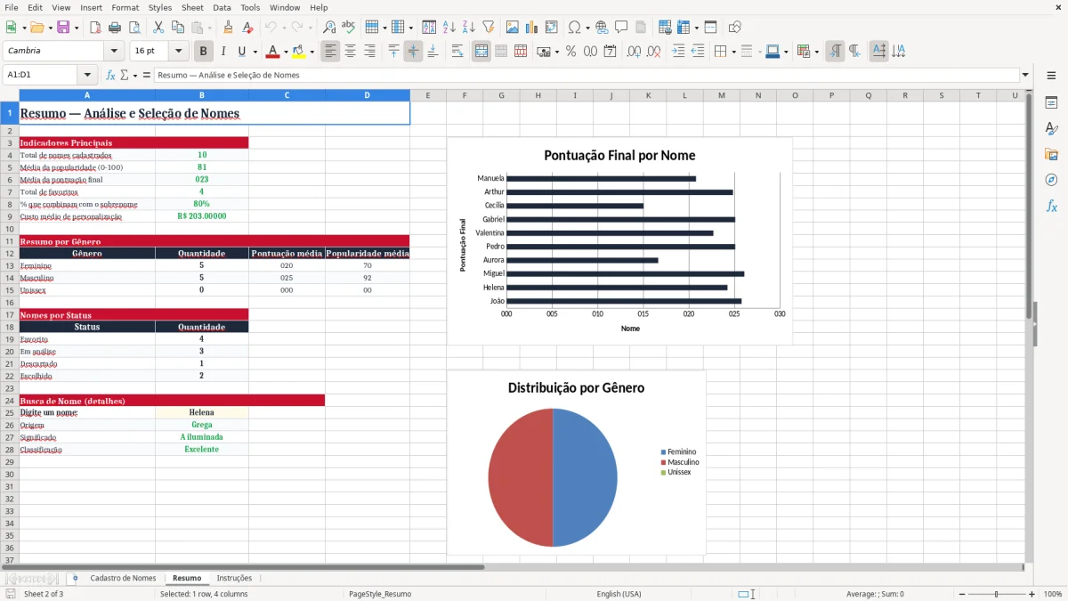Image resolution: width=1068 pixels, height=601 pixels.
Task: Open the Find and Replace dialog
Action: click(329, 28)
